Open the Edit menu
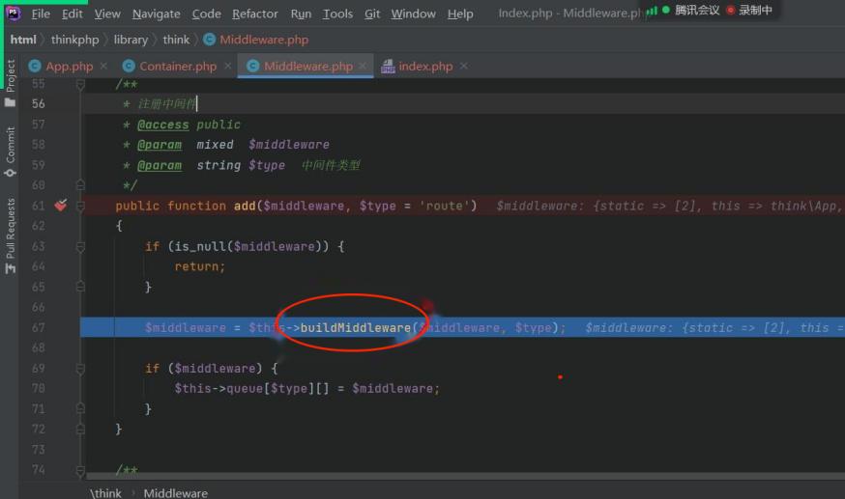This screenshot has width=845, height=499. (73, 14)
